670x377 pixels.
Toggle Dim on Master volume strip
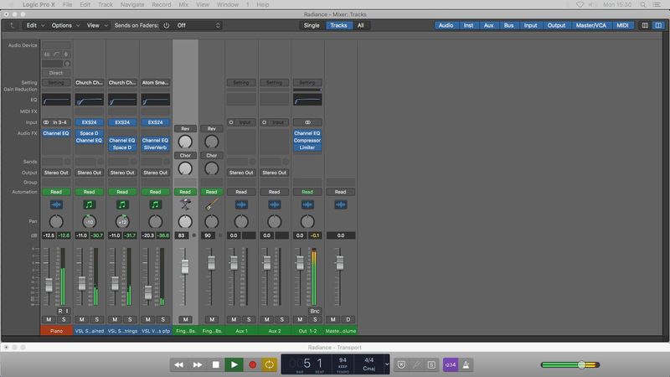(x=348, y=319)
